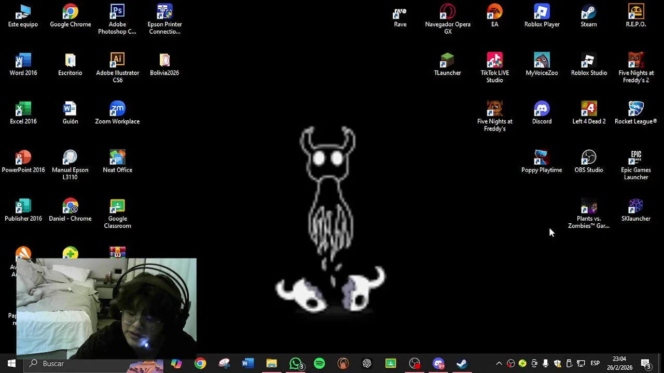Open the Adobe Photoshop desktop shortcut

pos(117,20)
